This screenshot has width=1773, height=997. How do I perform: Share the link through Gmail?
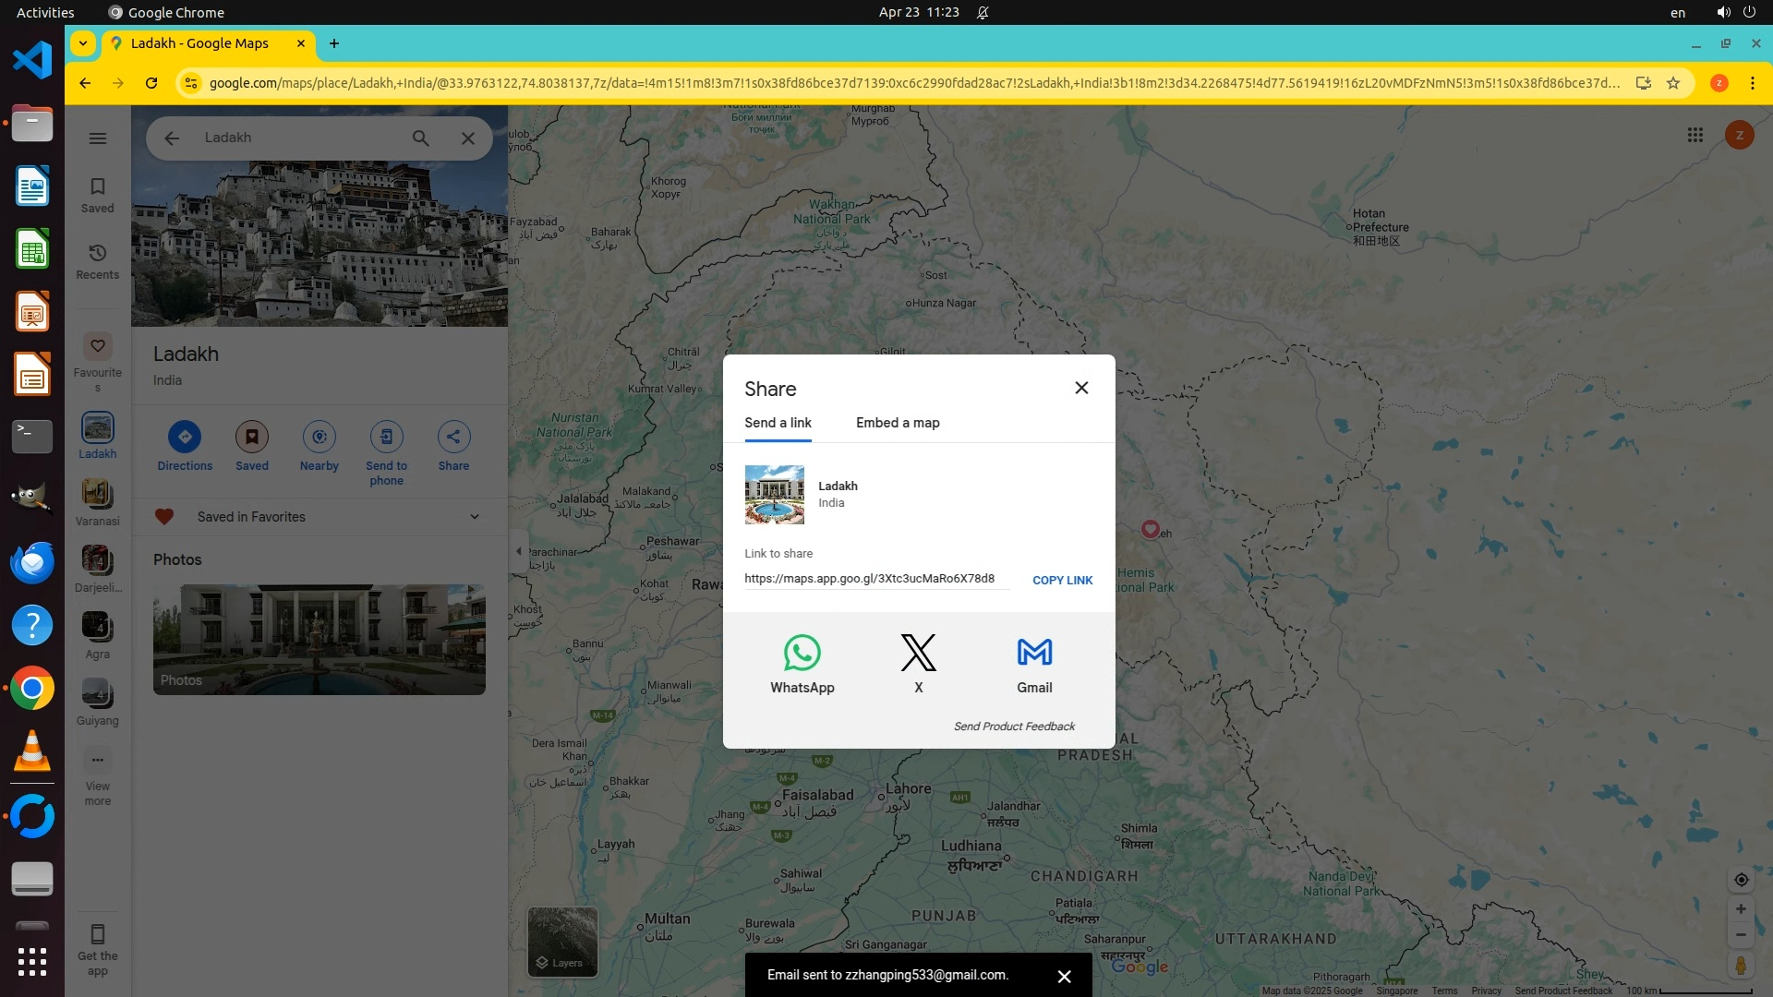[1034, 653]
